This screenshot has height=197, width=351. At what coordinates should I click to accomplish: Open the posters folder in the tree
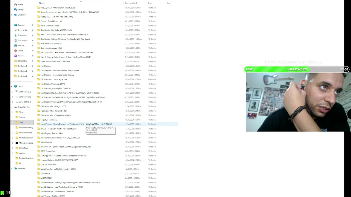tap(22, 153)
